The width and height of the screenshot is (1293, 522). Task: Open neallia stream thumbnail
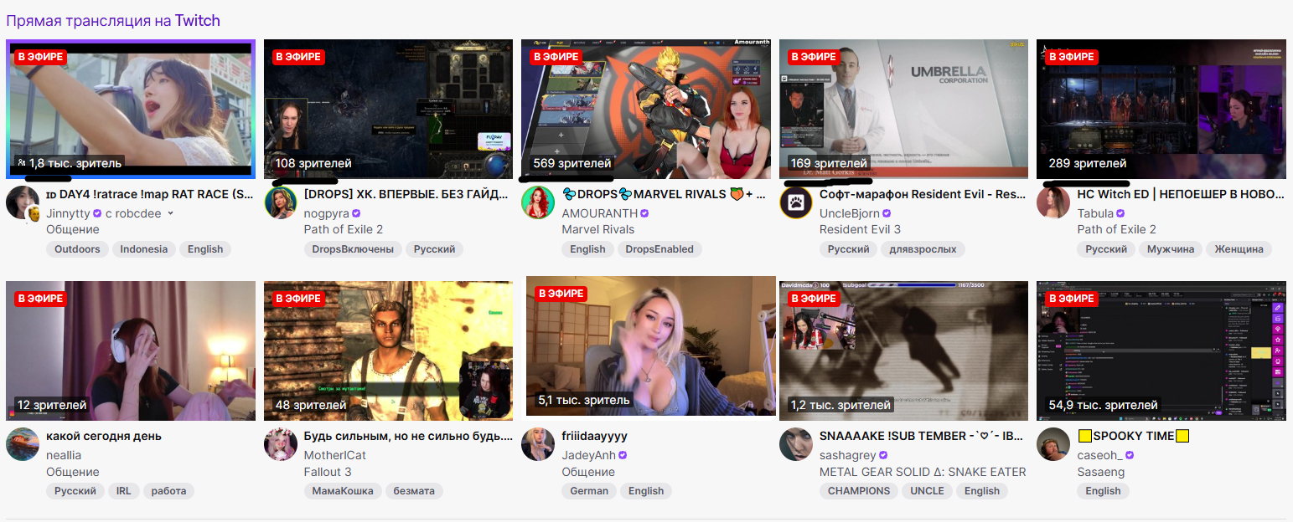(x=131, y=351)
